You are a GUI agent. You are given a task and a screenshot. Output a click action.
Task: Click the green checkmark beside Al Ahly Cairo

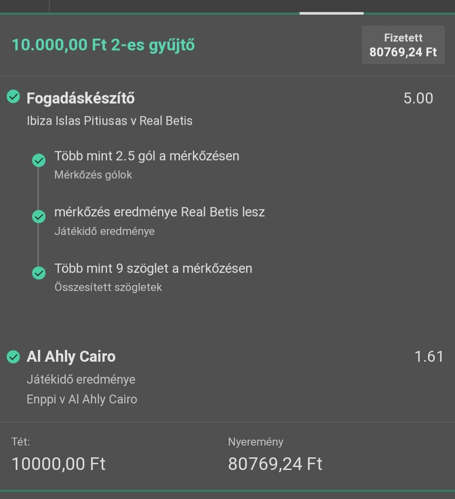point(13,357)
